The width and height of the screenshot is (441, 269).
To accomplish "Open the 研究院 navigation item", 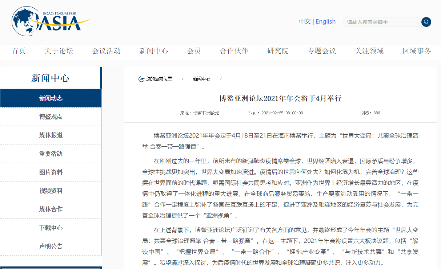I will click(x=278, y=51).
